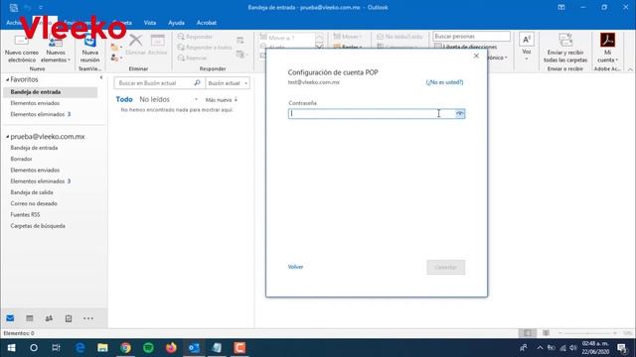Open the Adobe Mi cuenta menu

coord(607,49)
